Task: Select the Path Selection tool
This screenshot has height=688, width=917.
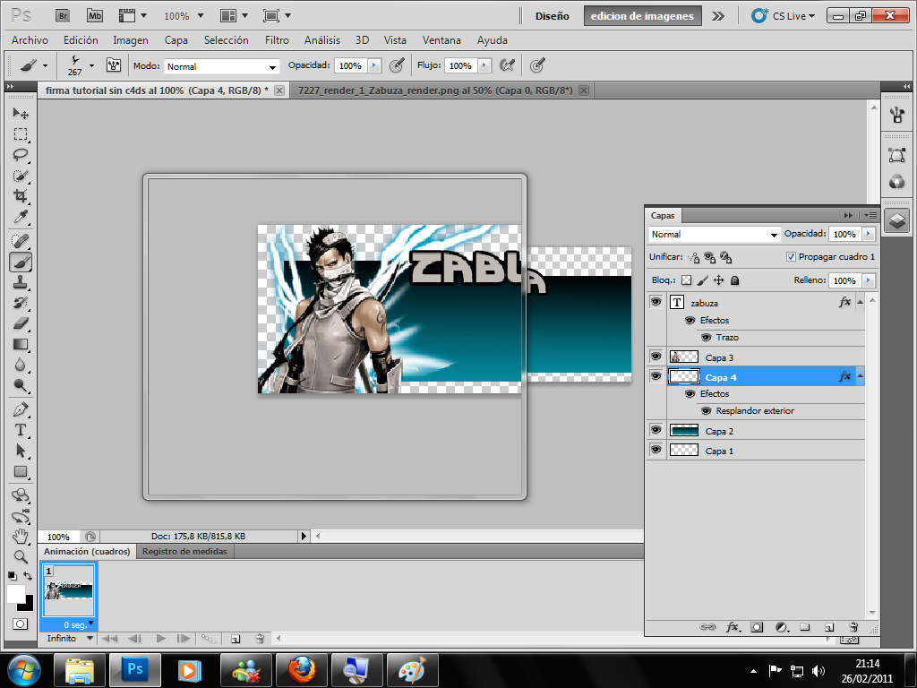Action: (x=21, y=451)
